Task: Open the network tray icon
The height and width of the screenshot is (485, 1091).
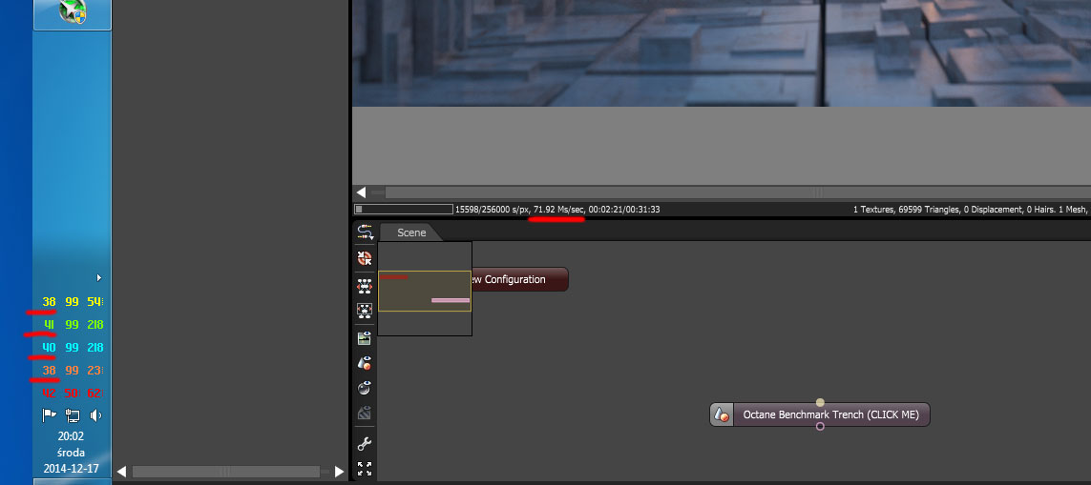Action: click(x=73, y=415)
